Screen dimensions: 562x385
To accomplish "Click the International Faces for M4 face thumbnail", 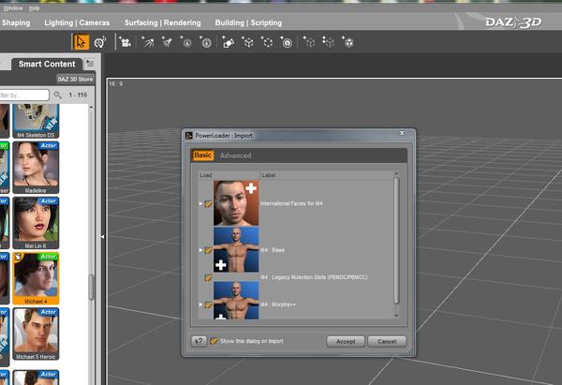I will (236, 203).
